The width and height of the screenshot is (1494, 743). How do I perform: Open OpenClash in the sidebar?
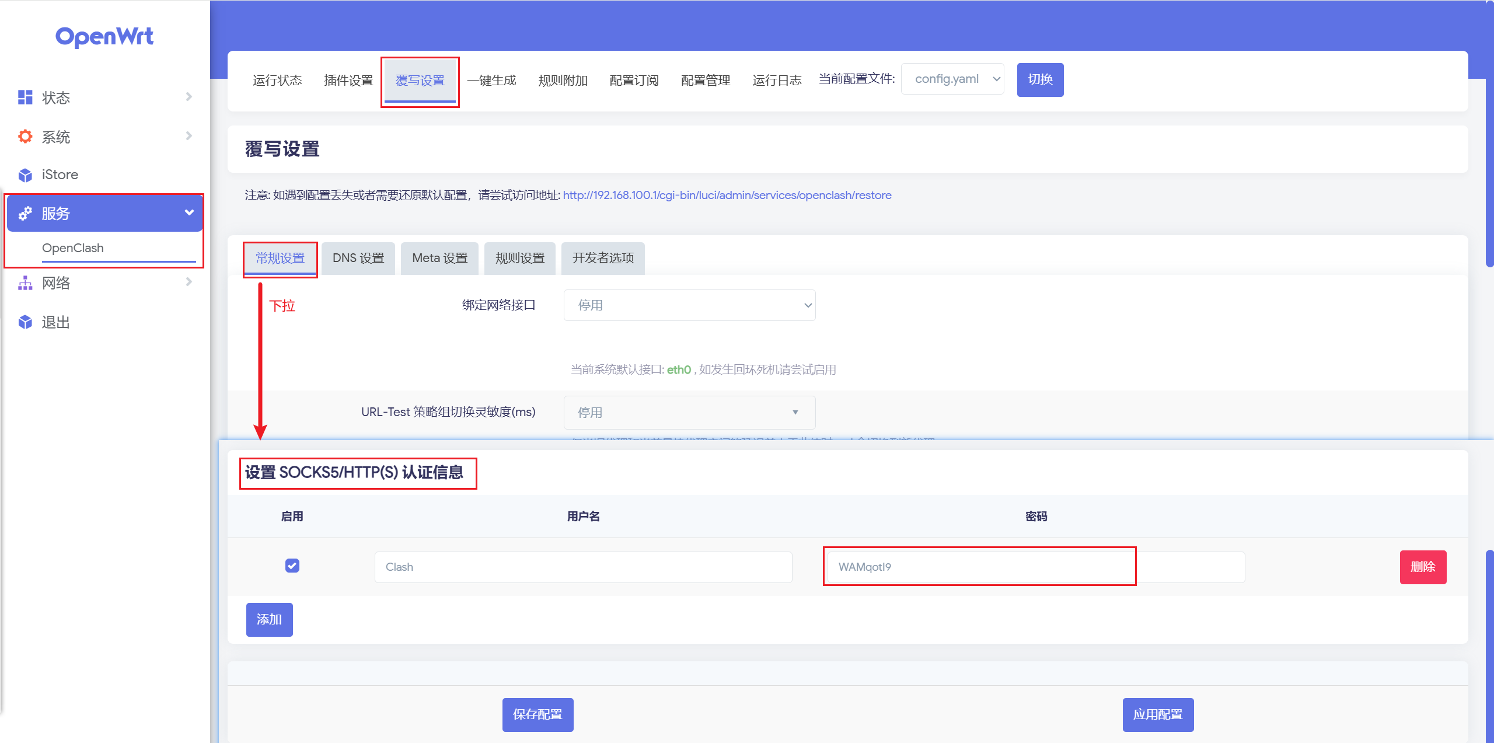[73, 248]
